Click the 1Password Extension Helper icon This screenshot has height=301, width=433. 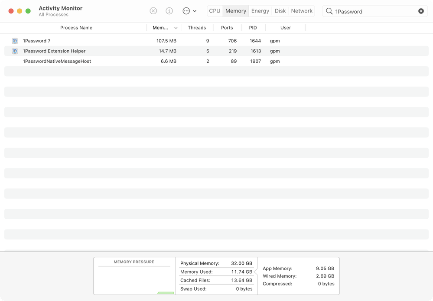(15, 51)
